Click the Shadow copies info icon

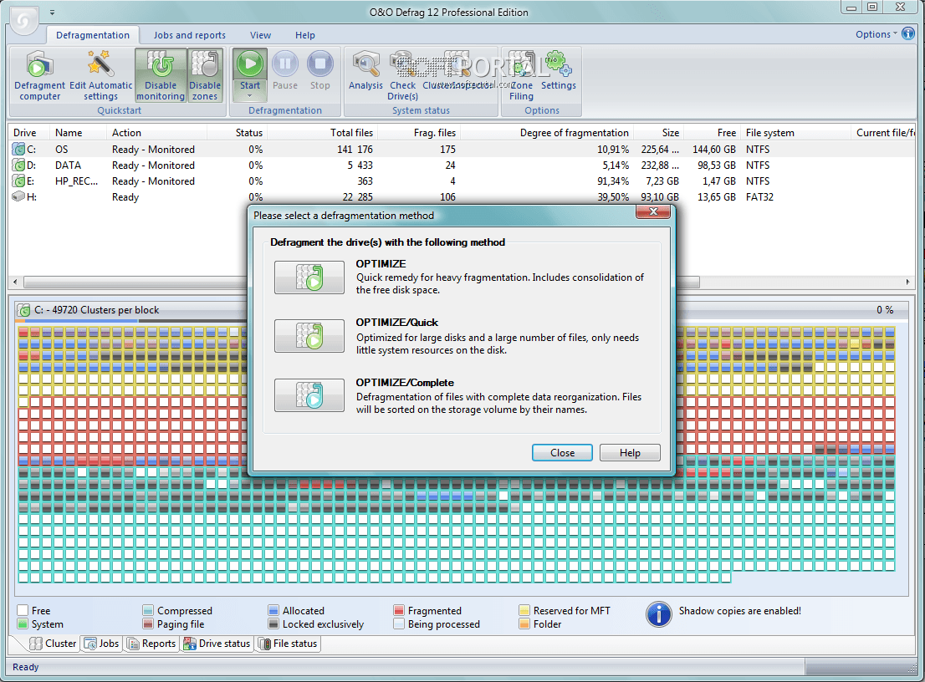point(658,614)
